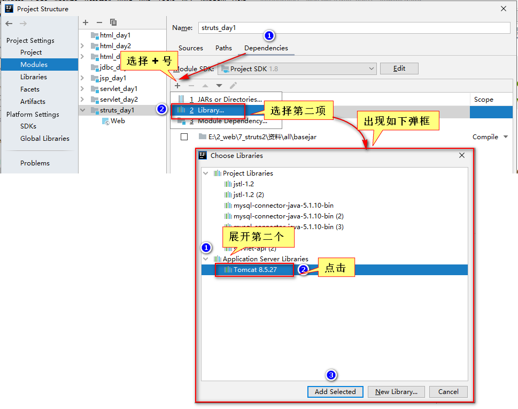
Task: Open the Compile scope dropdown
Action: pyautogui.click(x=506, y=137)
